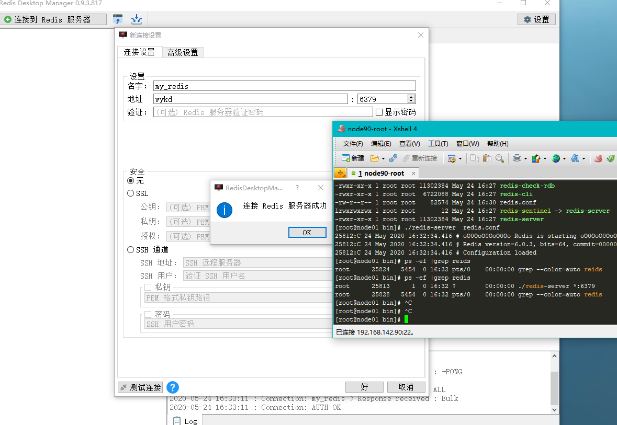This screenshot has width=617, height=425.
Task: Click the globe encoding icon in Xshell toolbar
Action: coord(556,158)
